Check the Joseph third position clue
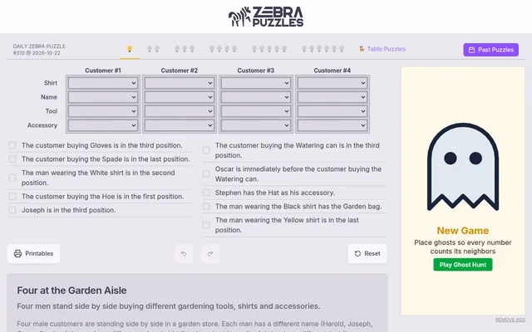532x332 pixels. pos(12,210)
